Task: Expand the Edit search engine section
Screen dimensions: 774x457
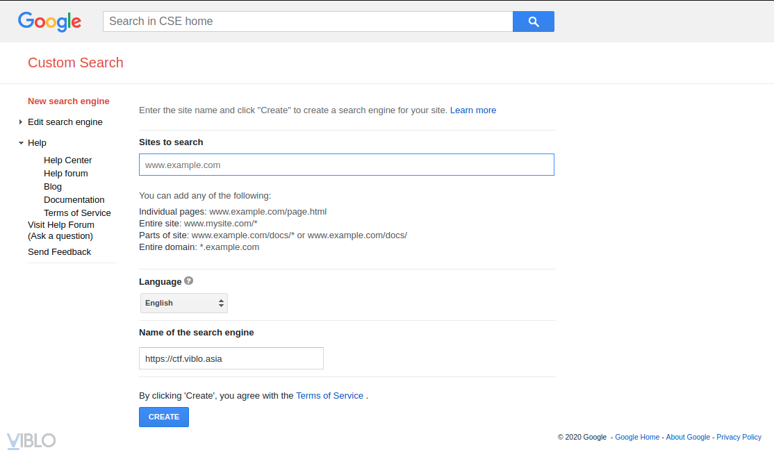Action: coord(21,122)
